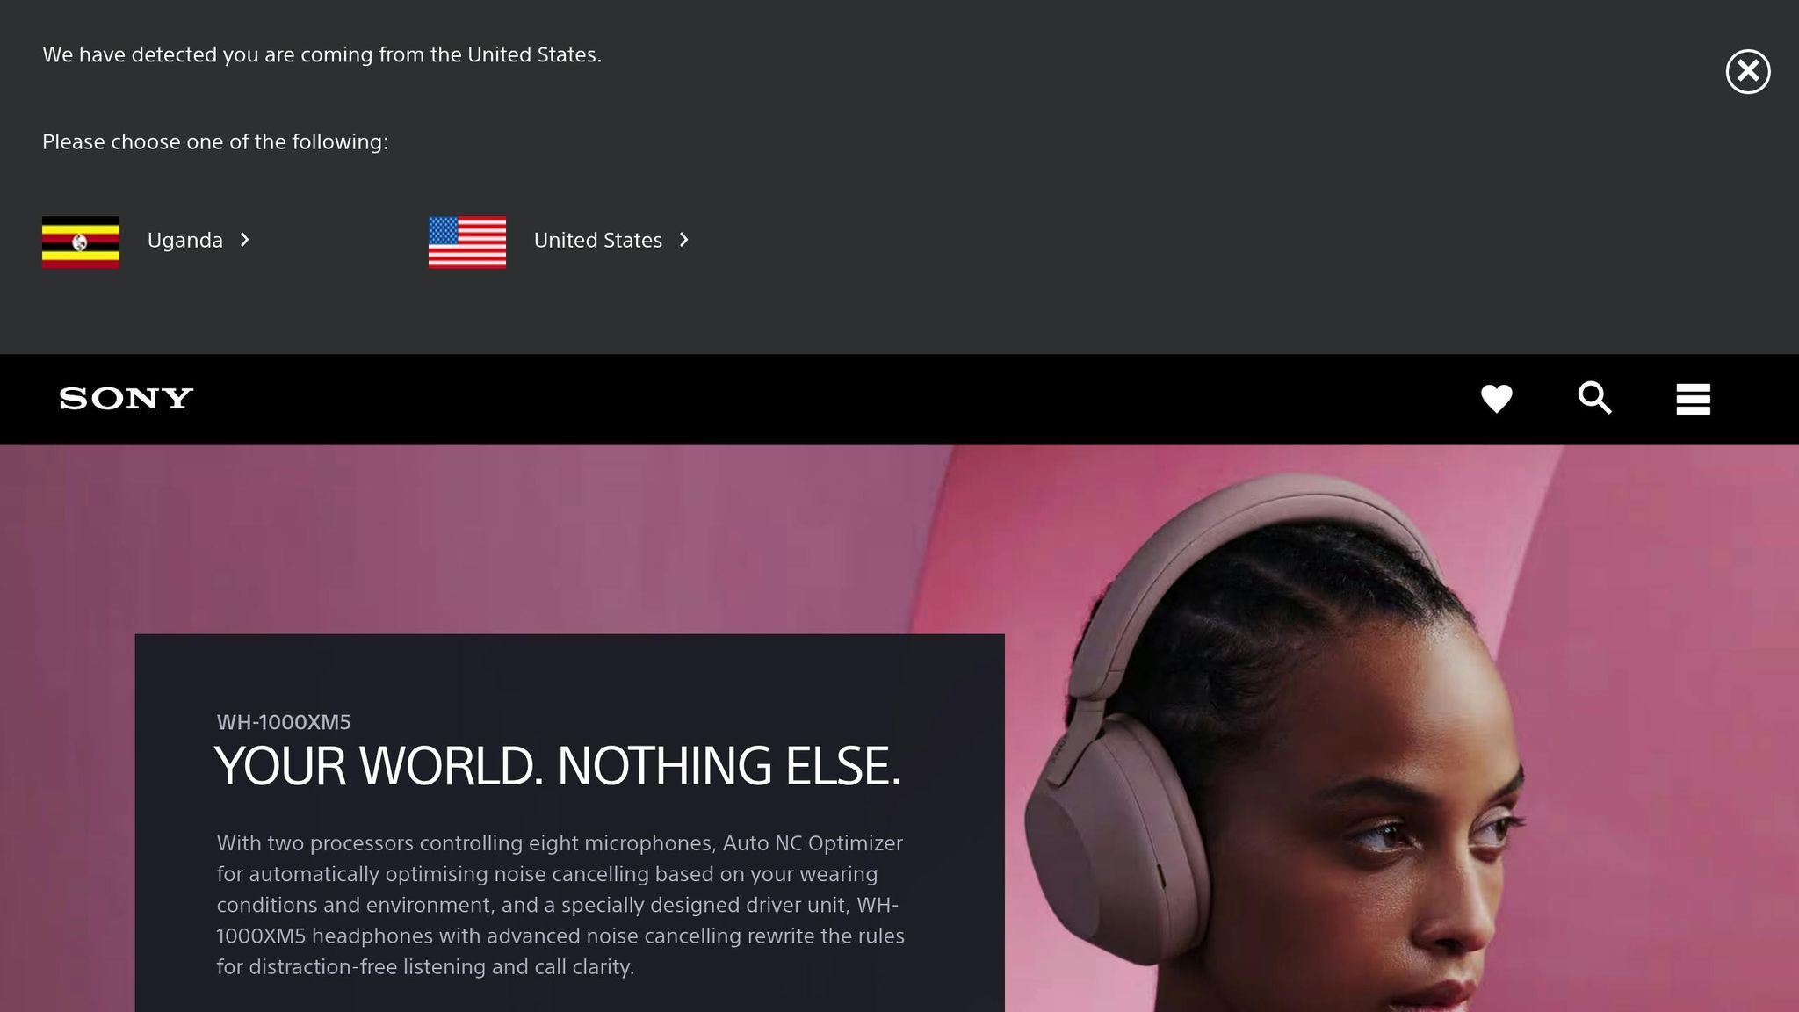Click the chevron next to Uganda

[245, 240]
